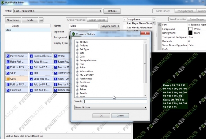Screen dimensions: 206x139
Task: Expand the Preflop category in the tree
Action: pos(78,86)
